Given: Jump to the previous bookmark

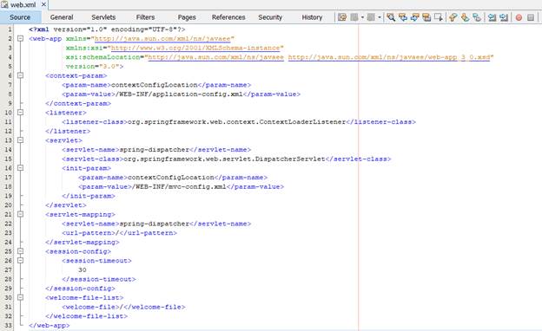Looking at the screenshot, I should point(453,17).
